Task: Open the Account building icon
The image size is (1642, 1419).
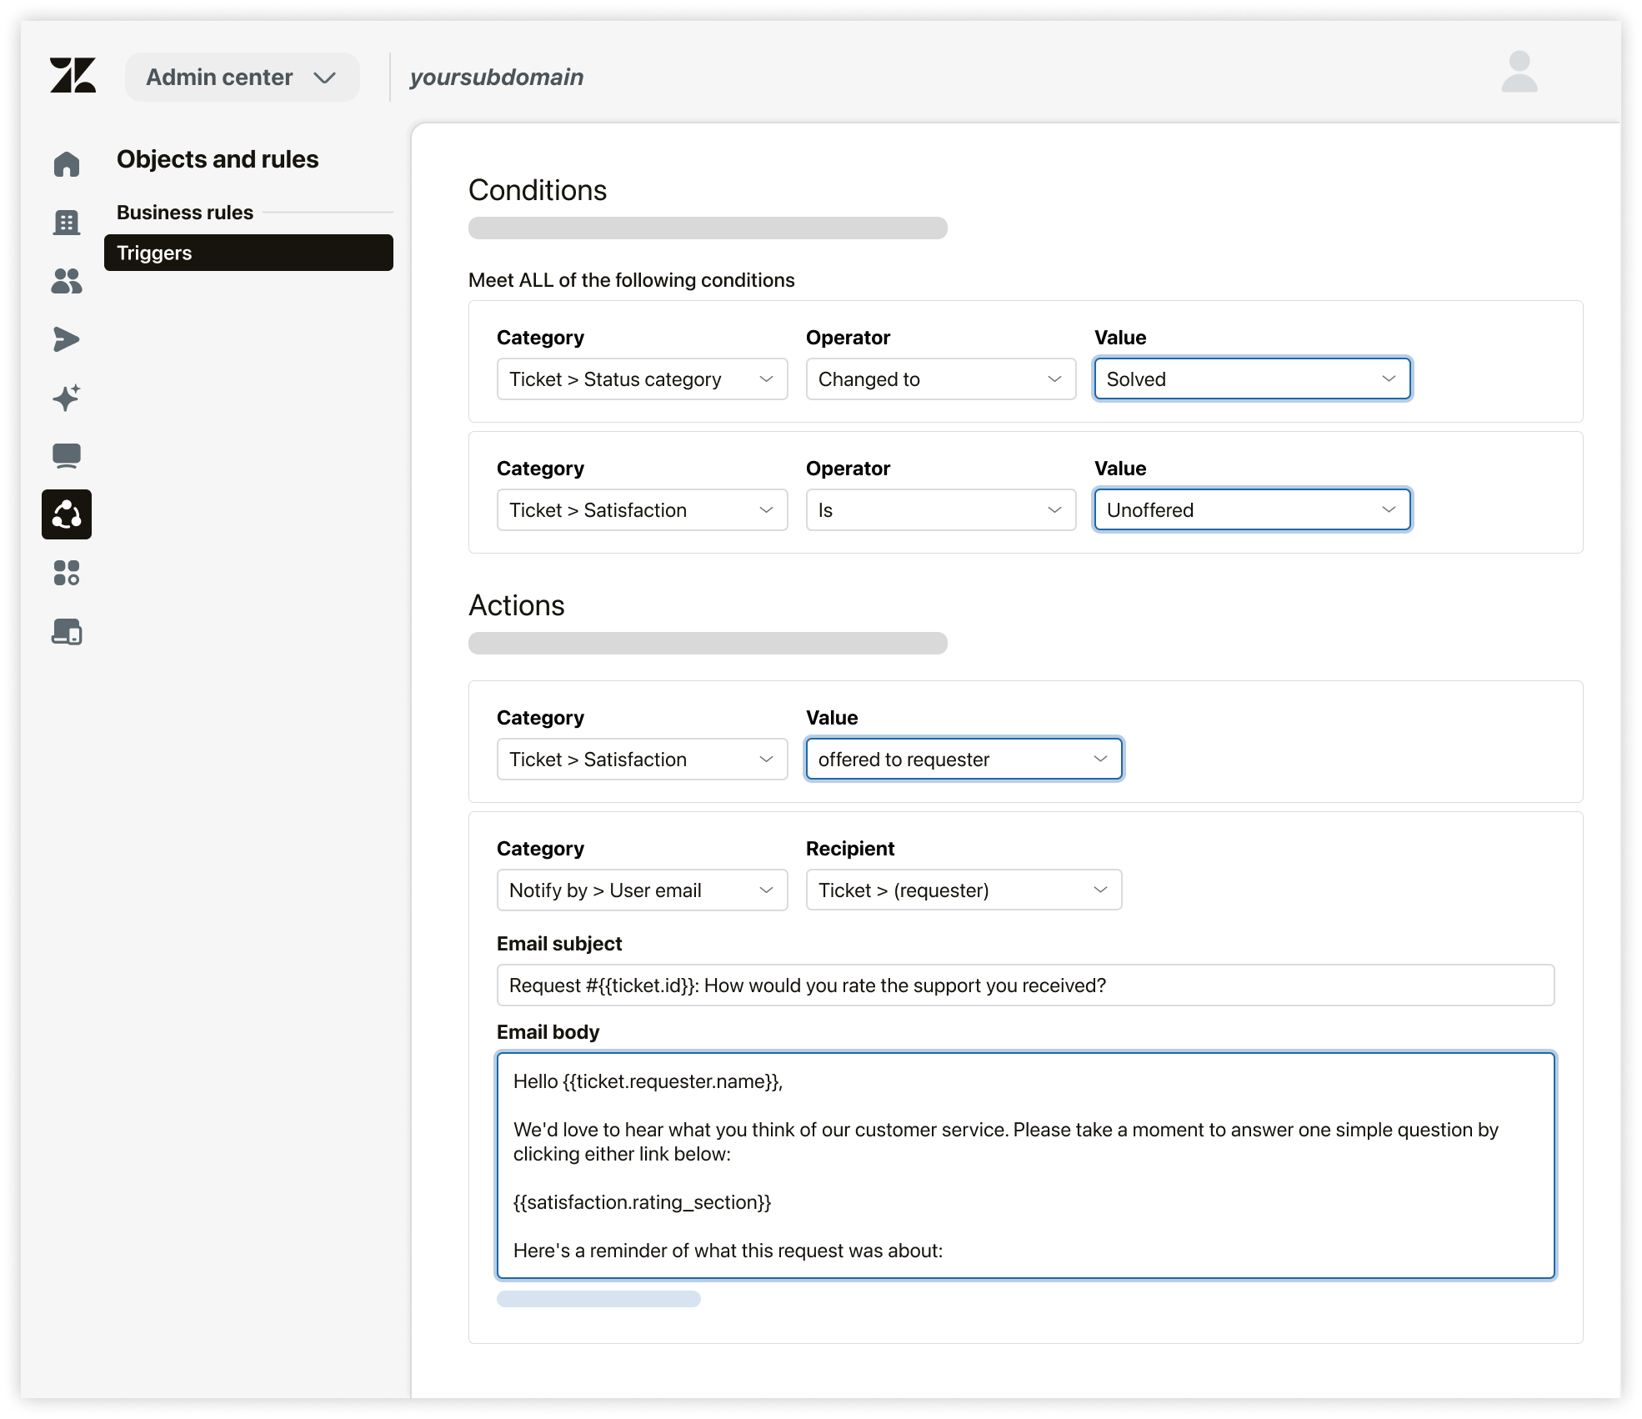Action: (x=67, y=223)
